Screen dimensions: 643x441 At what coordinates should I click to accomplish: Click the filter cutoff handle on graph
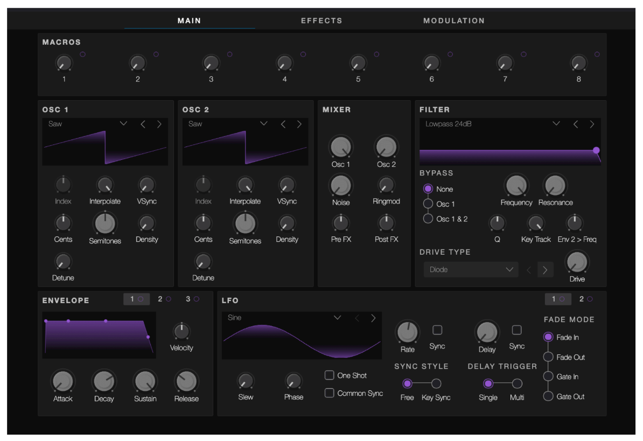(596, 150)
